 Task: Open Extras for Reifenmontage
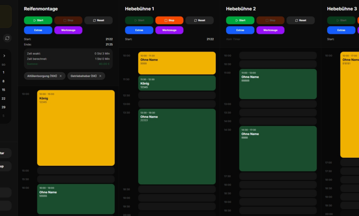pyautogui.click(x=38, y=30)
